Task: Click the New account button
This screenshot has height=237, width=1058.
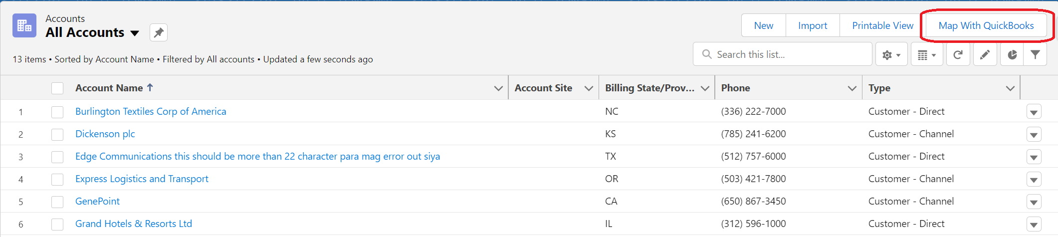Action: coord(763,25)
